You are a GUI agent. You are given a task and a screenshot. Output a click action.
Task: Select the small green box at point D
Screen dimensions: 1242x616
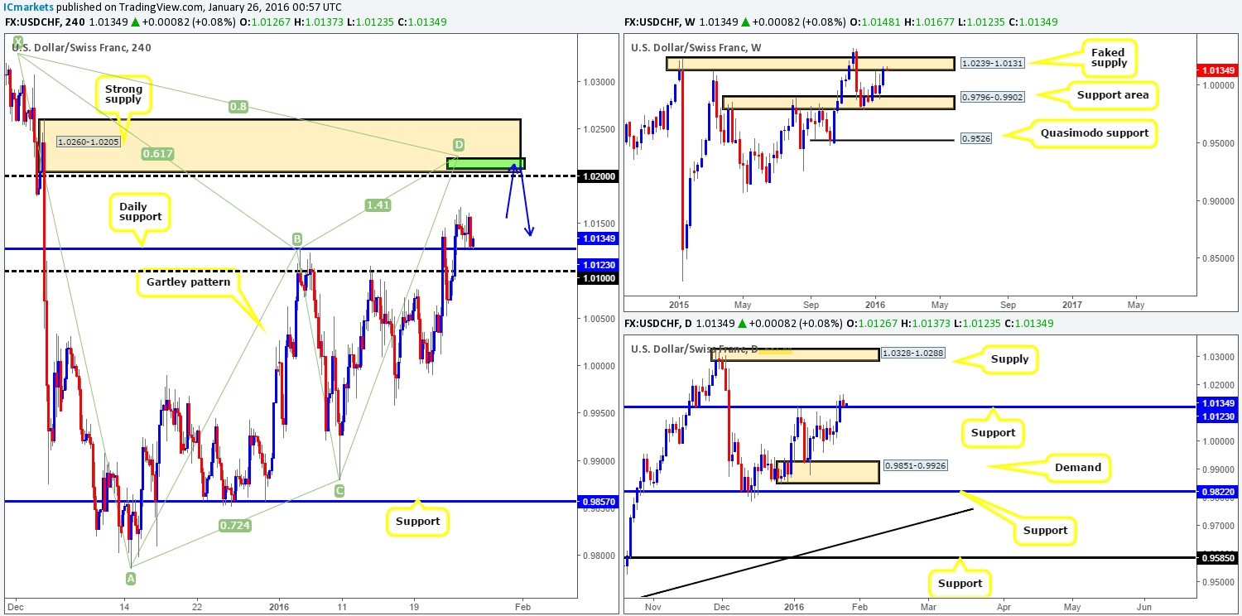coord(485,164)
